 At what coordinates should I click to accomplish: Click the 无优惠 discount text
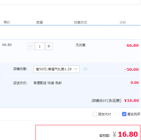[80, 45]
